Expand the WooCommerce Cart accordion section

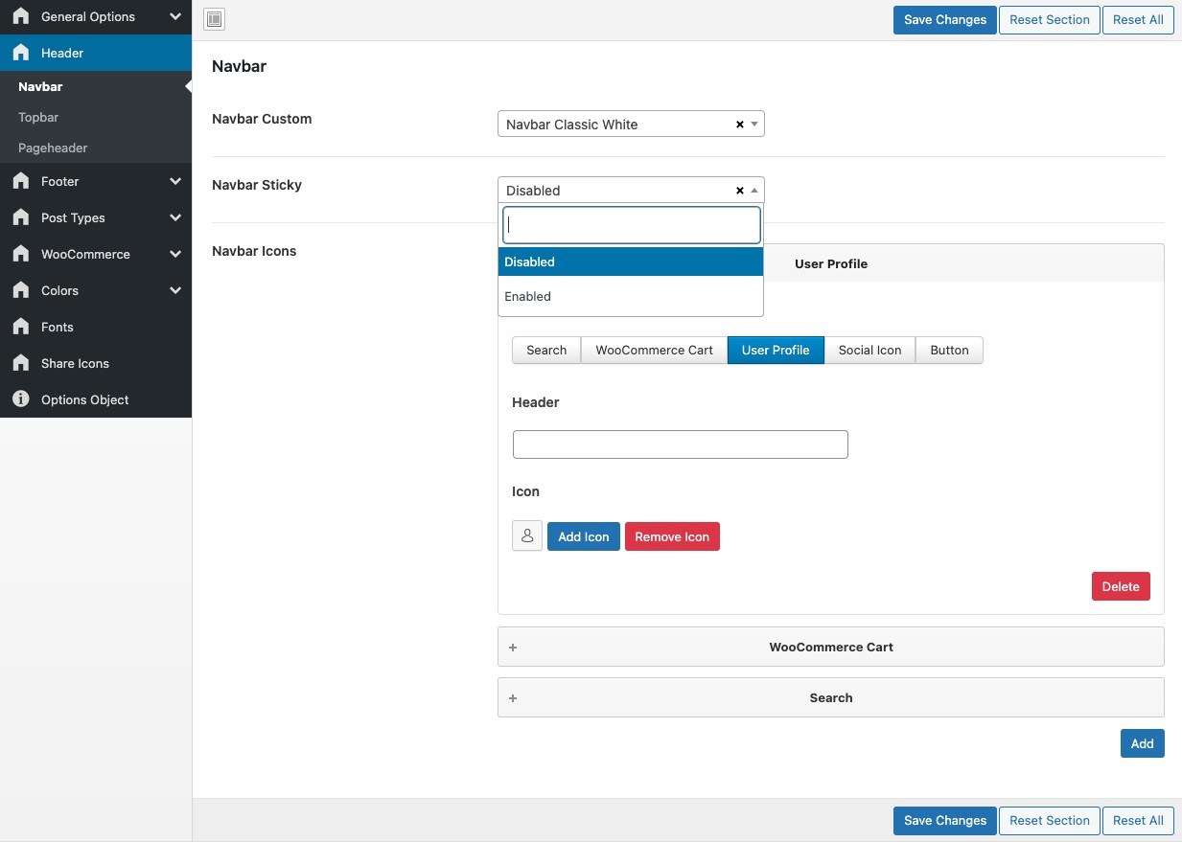[x=830, y=647]
